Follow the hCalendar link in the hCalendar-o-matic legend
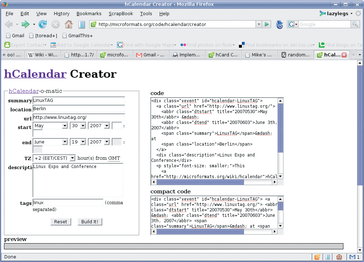The image size is (364, 262). [24, 91]
